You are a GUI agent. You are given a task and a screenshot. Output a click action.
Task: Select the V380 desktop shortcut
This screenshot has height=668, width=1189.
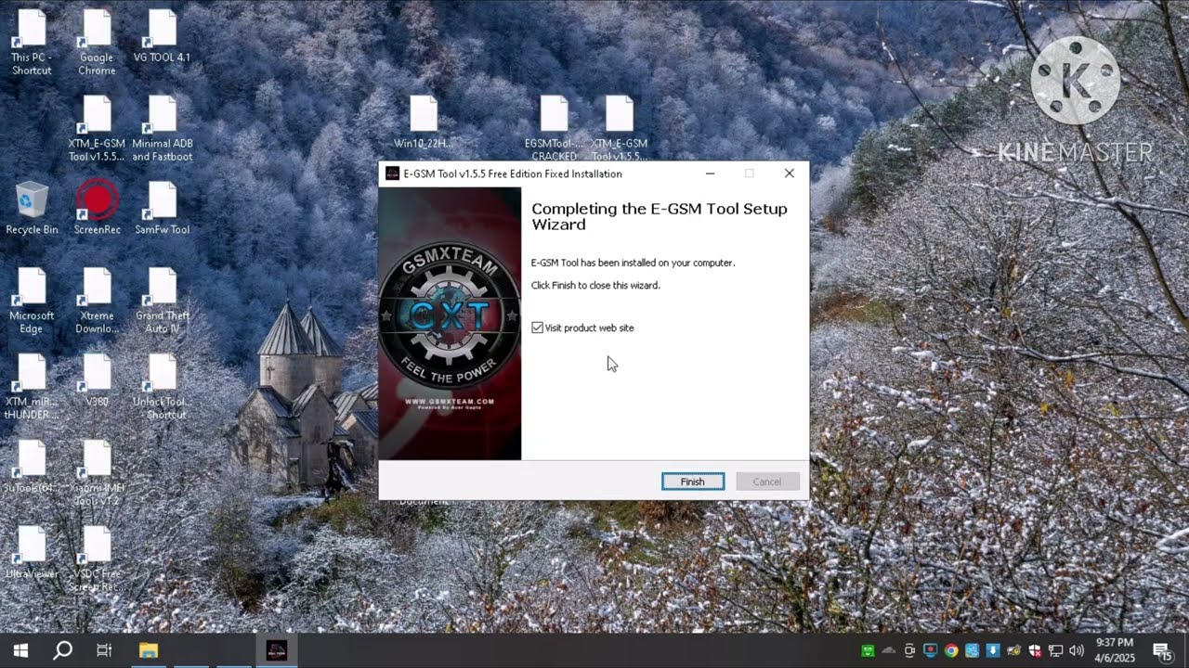pos(97,381)
